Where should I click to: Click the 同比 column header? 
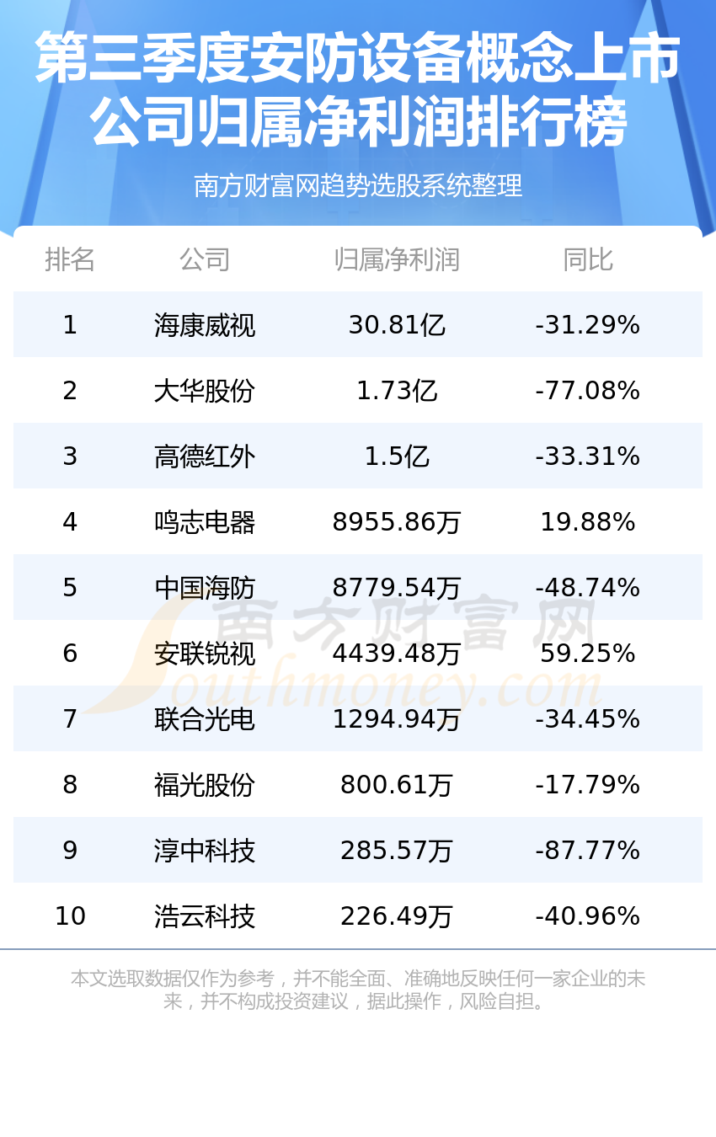coord(588,259)
